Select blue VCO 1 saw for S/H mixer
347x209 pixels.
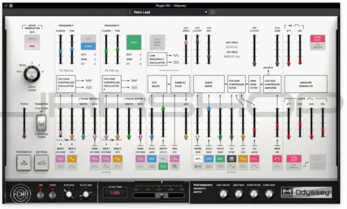(152, 159)
